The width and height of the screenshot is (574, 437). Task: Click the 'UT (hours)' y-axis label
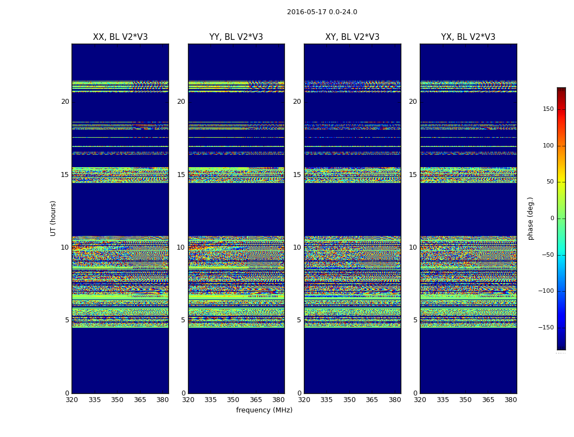coord(53,218)
